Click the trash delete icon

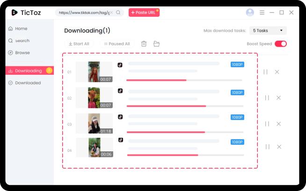tap(144, 44)
